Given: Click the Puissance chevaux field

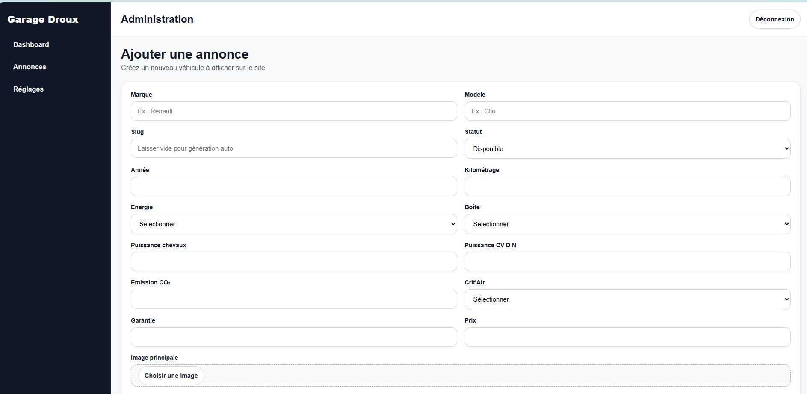Looking at the screenshot, I should coord(293,262).
